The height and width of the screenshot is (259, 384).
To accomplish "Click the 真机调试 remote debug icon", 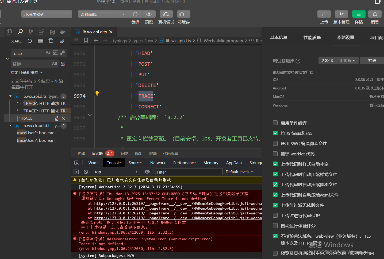I will click(x=166, y=14).
